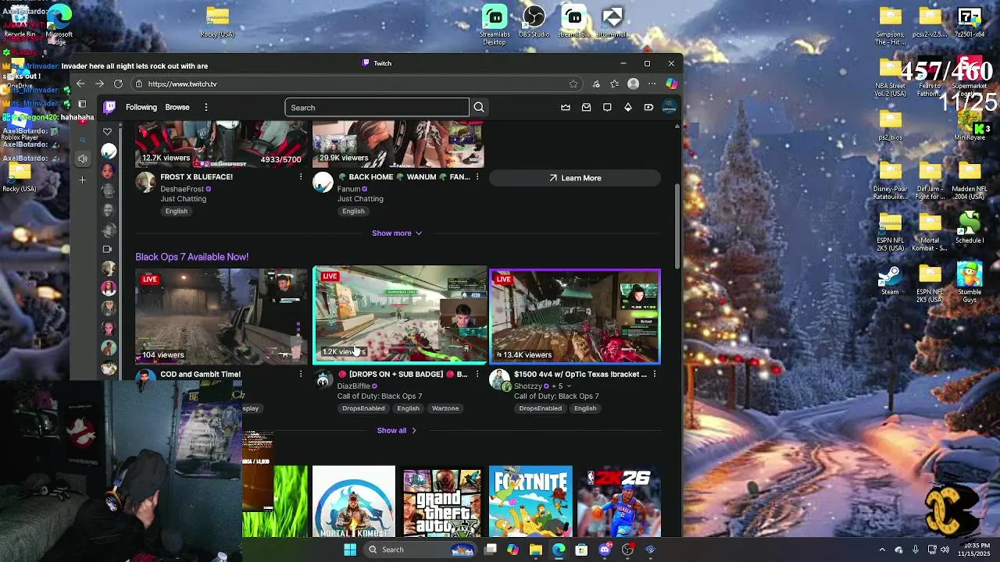The height and width of the screenshot is (562, 1000).
Task: Open the Fortnite category cover
Action: click(531, 501)
